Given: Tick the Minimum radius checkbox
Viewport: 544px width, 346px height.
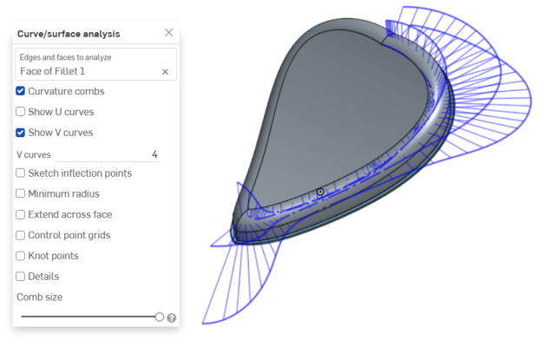Looking at the screenshot, I should click(21, 193).
